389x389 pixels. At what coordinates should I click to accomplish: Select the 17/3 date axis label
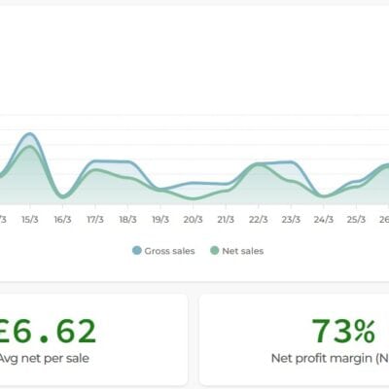[95, 220]
